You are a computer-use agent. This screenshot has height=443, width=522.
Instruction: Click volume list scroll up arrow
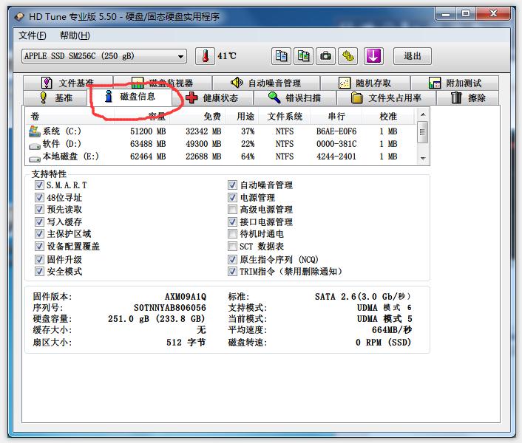tap(423, 114)
